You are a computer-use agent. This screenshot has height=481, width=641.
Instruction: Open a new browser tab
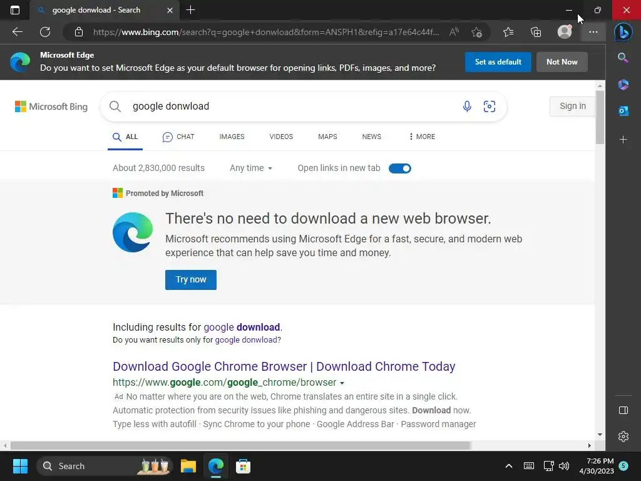pyautogui.click(x=190, y=10)
